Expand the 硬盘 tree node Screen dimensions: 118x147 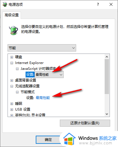tap(12, 57)
